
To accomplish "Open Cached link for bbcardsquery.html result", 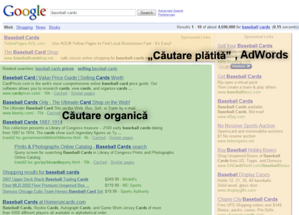I will [100, 162].
